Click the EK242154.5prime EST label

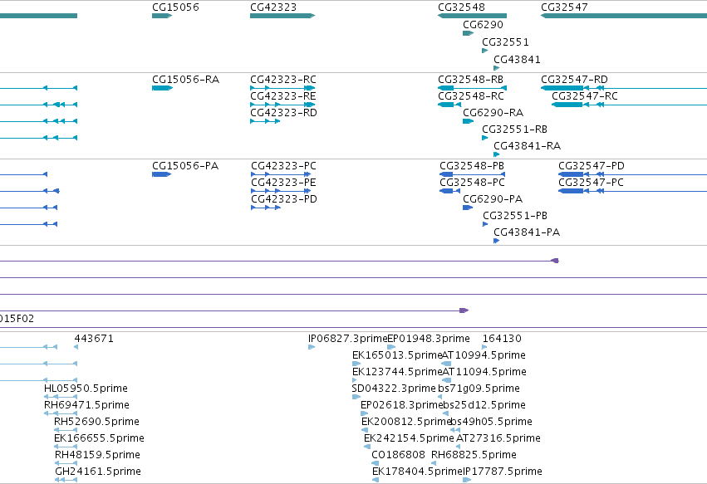point(409,438)
